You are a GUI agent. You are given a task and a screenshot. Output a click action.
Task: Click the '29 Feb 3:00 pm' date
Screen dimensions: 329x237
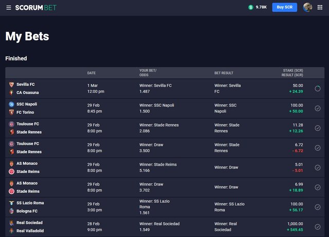(x=95, y=207)
